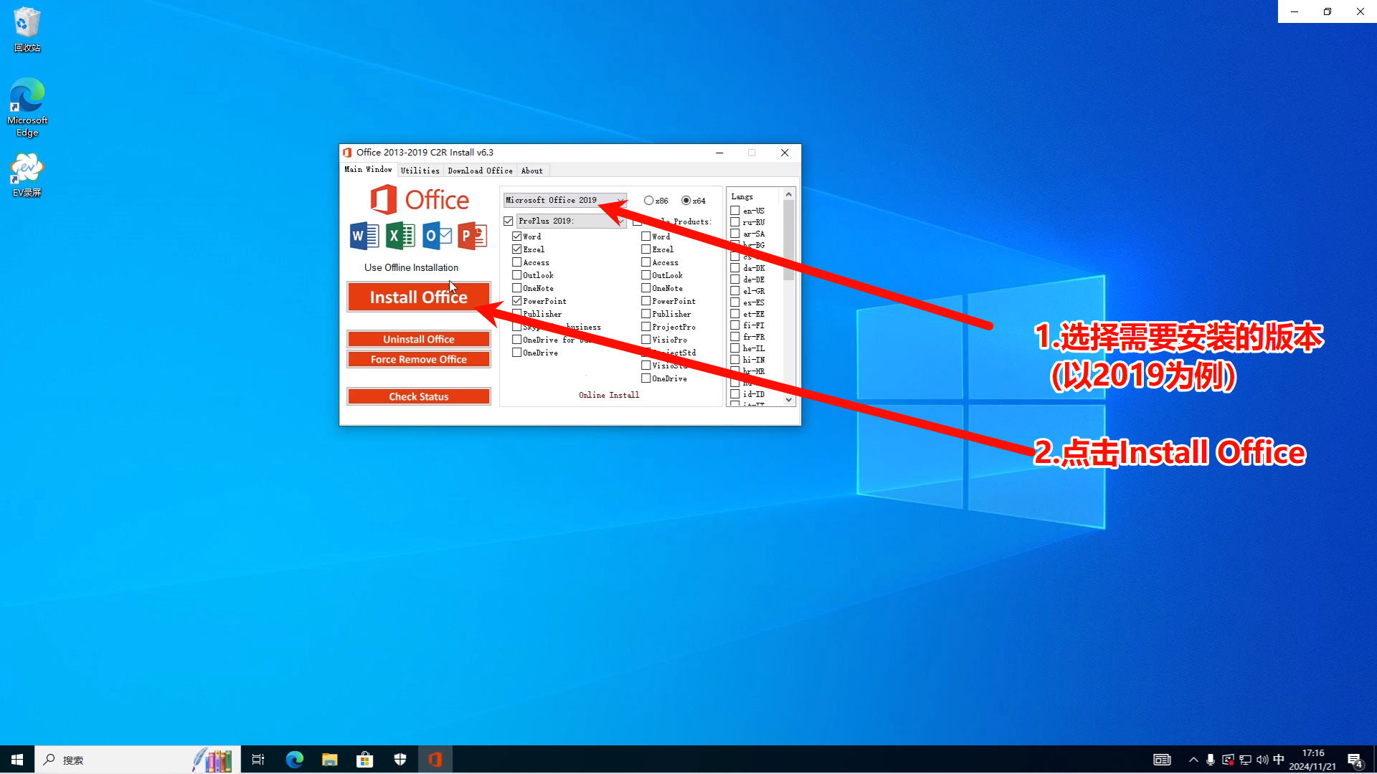Screen dimensions: 1377x774
Task: Enable the en-US language checkbox
Action: pos(735,211)
